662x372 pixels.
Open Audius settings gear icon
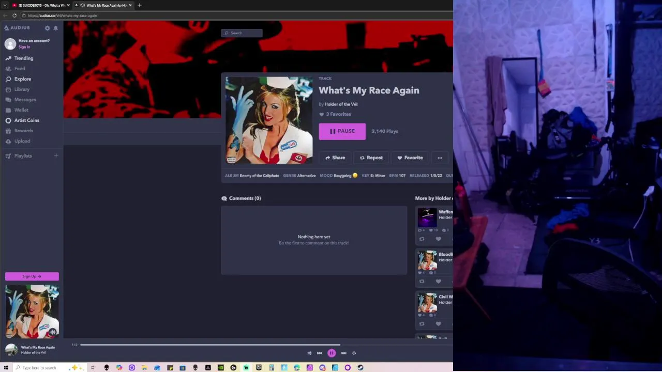(47, 28)
